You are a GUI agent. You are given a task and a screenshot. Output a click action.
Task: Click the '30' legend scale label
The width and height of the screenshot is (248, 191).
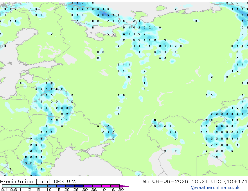pyautogui.click(x=85, y=189)
